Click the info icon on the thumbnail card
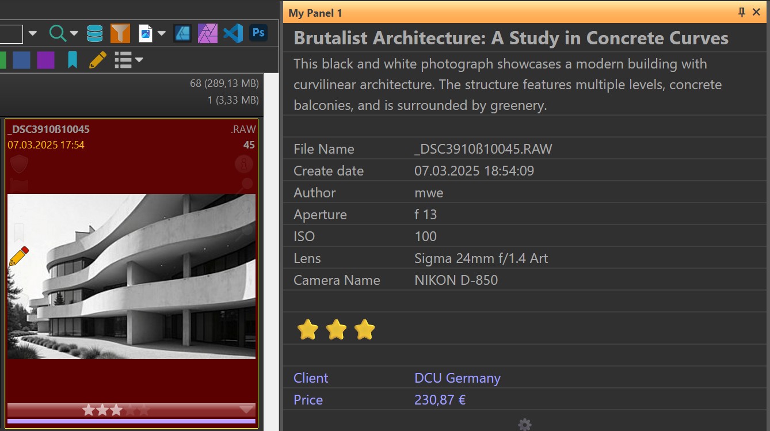This screenshot has height=431, width=770. click(244, 164)
